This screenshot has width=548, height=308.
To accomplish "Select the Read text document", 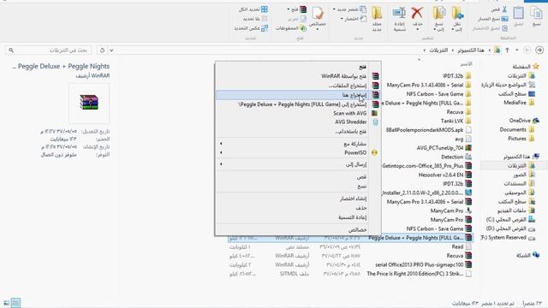I will [x=462, y=247].
